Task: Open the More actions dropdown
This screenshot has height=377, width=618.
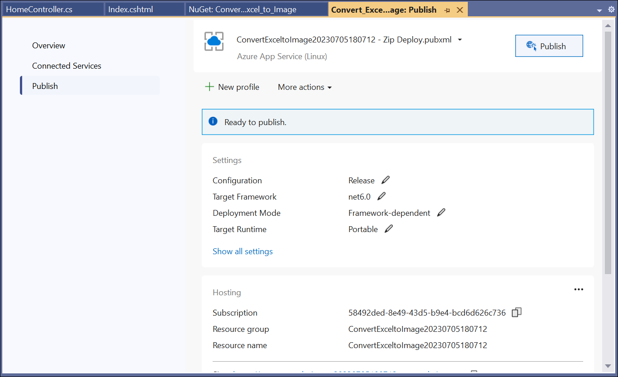Action: [x=305, y=87]
